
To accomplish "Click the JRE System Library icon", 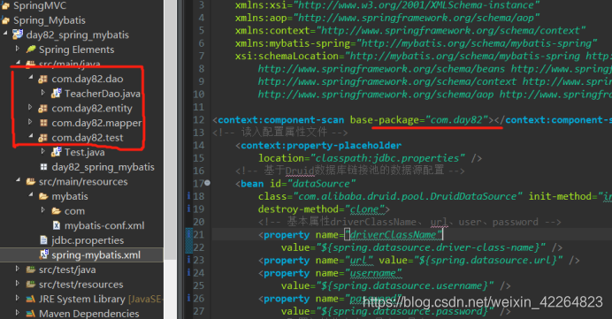I will coord(31,299).
